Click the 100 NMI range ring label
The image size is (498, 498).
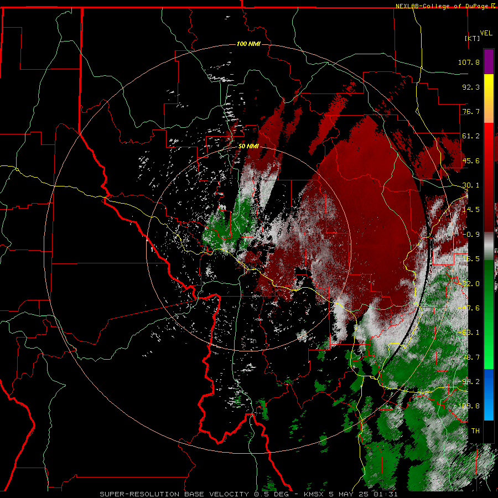point(248,44)
